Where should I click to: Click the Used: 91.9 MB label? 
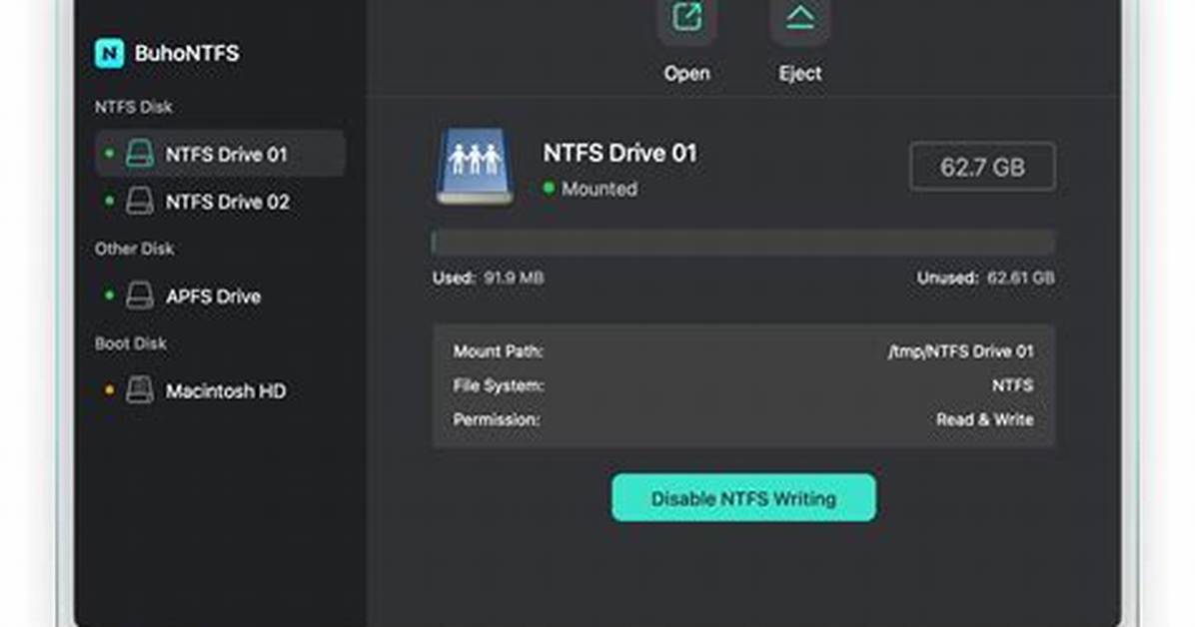coord(489,279)
